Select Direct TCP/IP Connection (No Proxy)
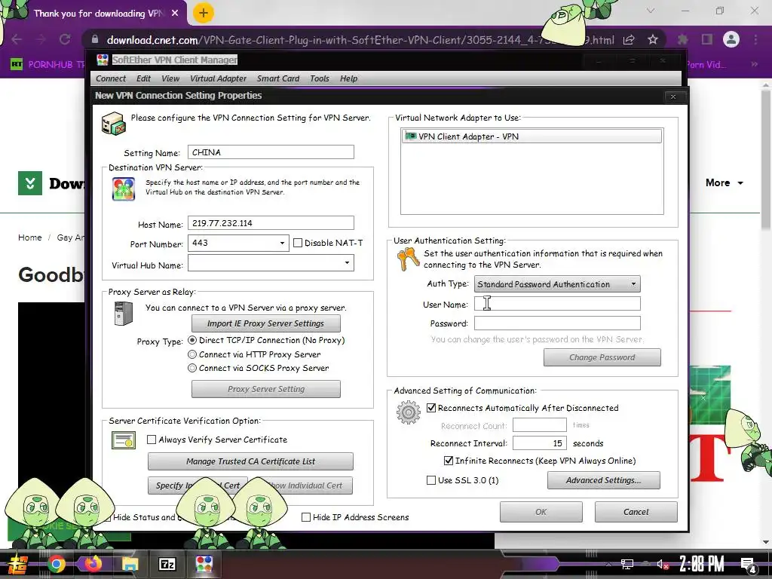Viewport: 772px width, 579px height. click(192, 340)
